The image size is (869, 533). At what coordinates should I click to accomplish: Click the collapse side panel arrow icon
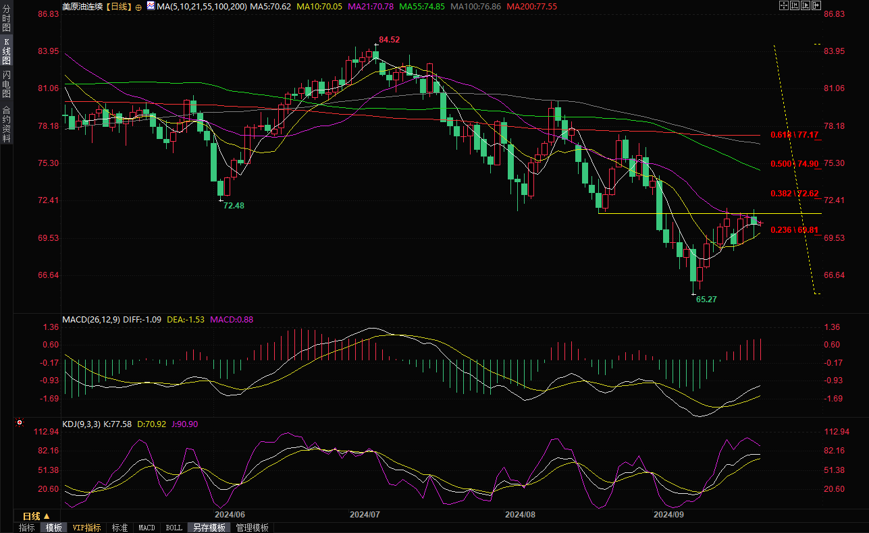[x=816, y=5]
